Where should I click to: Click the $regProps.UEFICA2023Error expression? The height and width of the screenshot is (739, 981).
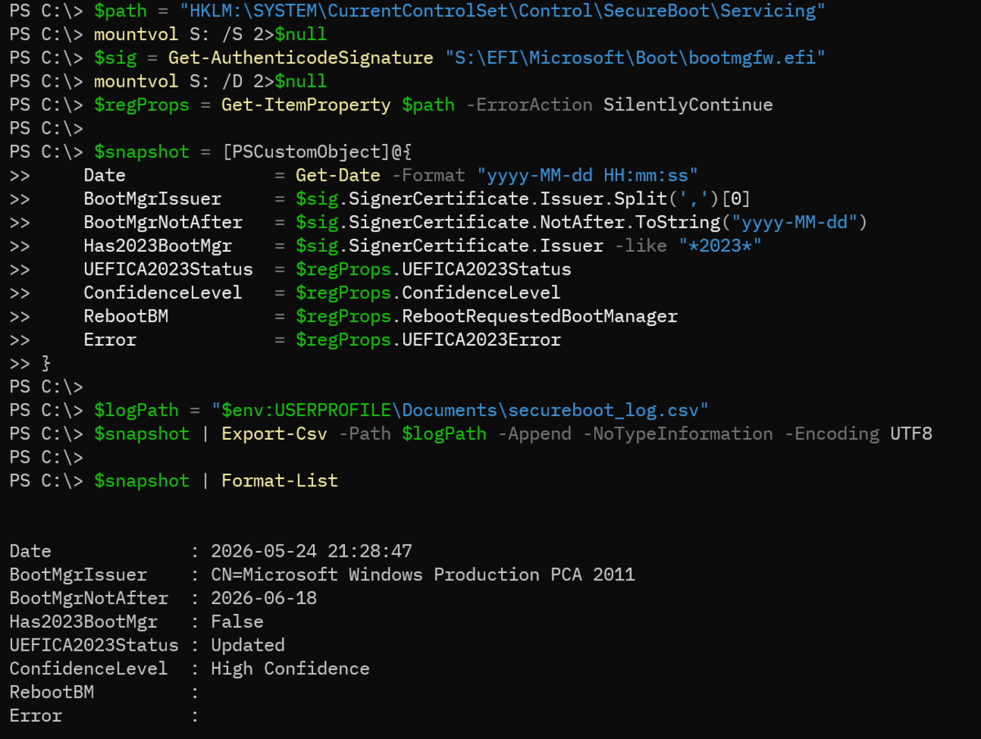point(428,339)
